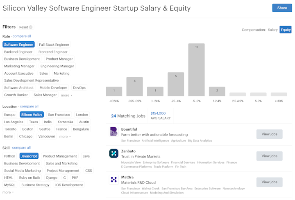
Task: Select the San Francisco location filter
Action: tap(59, 115)
